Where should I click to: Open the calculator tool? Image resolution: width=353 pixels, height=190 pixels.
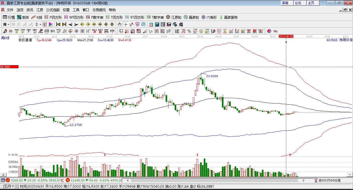[x=157, y=24]
